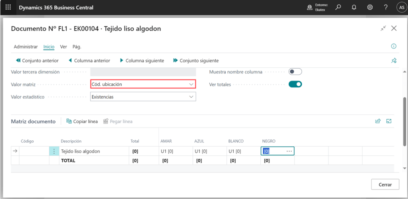
Task: Click the share icon in Matriz documento
Action: click(x=378, y=121)
